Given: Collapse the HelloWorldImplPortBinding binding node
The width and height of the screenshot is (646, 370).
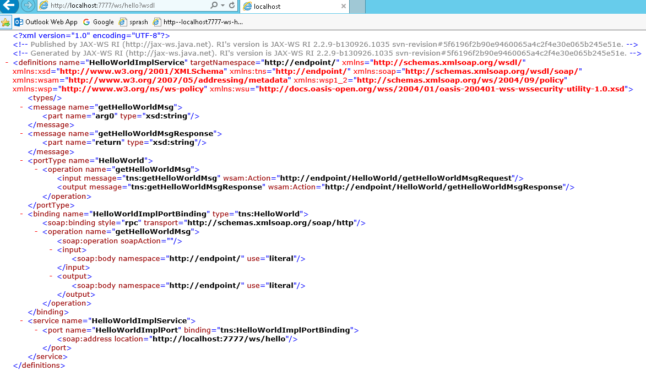Looking at the screenshot, I should click(21, 214).
